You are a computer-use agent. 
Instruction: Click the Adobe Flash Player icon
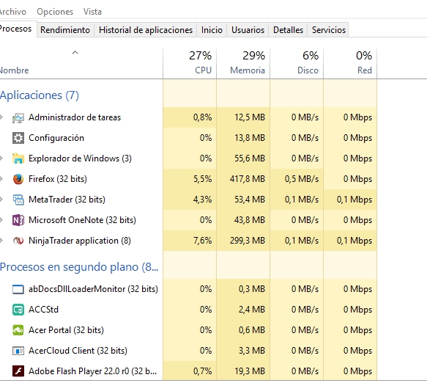click(x=18, y=371)
